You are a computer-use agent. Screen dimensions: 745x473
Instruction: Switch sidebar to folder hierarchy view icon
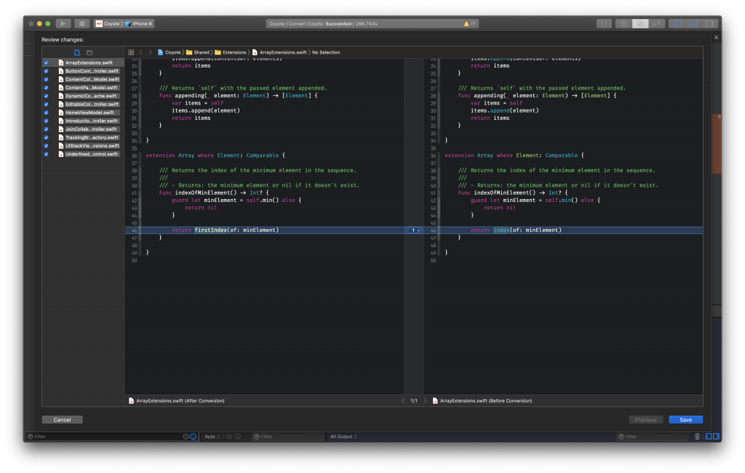coord(89,52)
